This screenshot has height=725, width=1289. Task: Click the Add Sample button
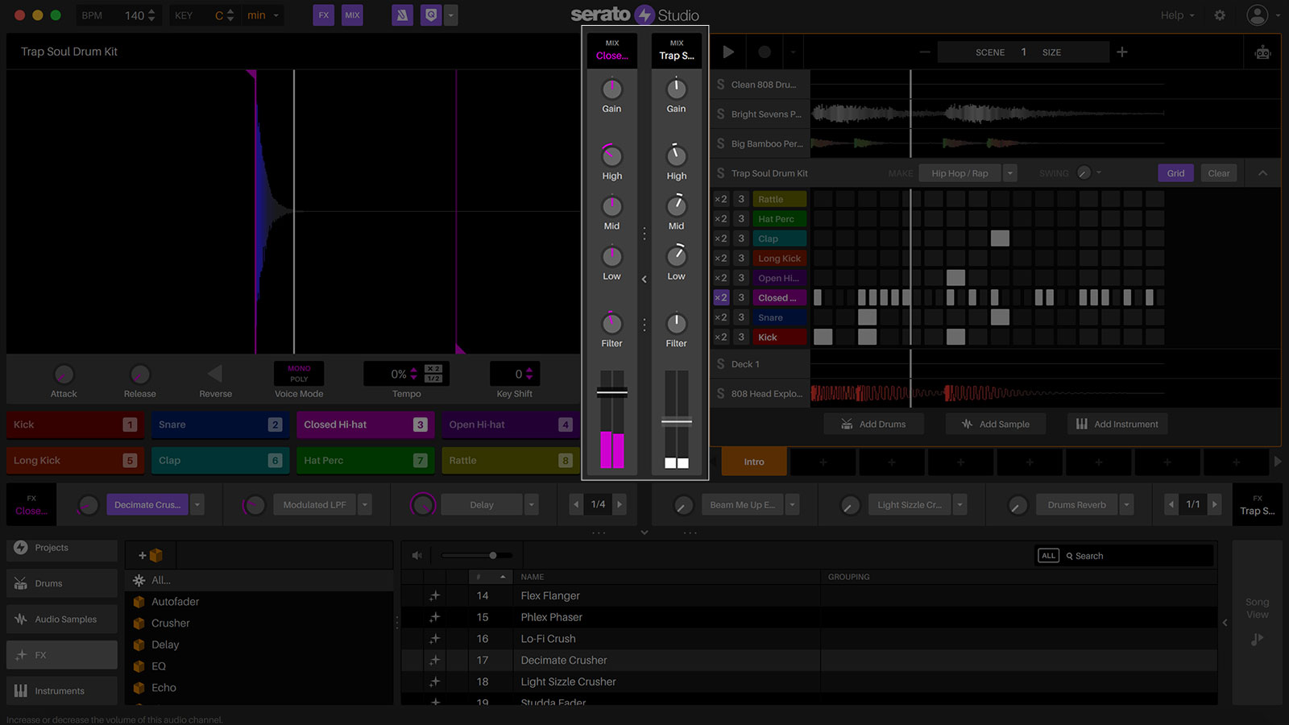(x=996, y=424)
